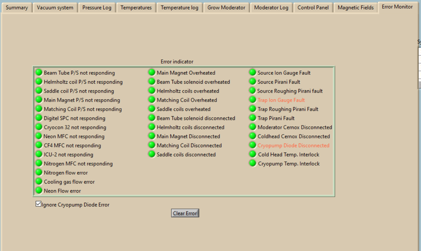
Task: Click the Main Magnet Overheated LED
Action: [x=152, y=72]
